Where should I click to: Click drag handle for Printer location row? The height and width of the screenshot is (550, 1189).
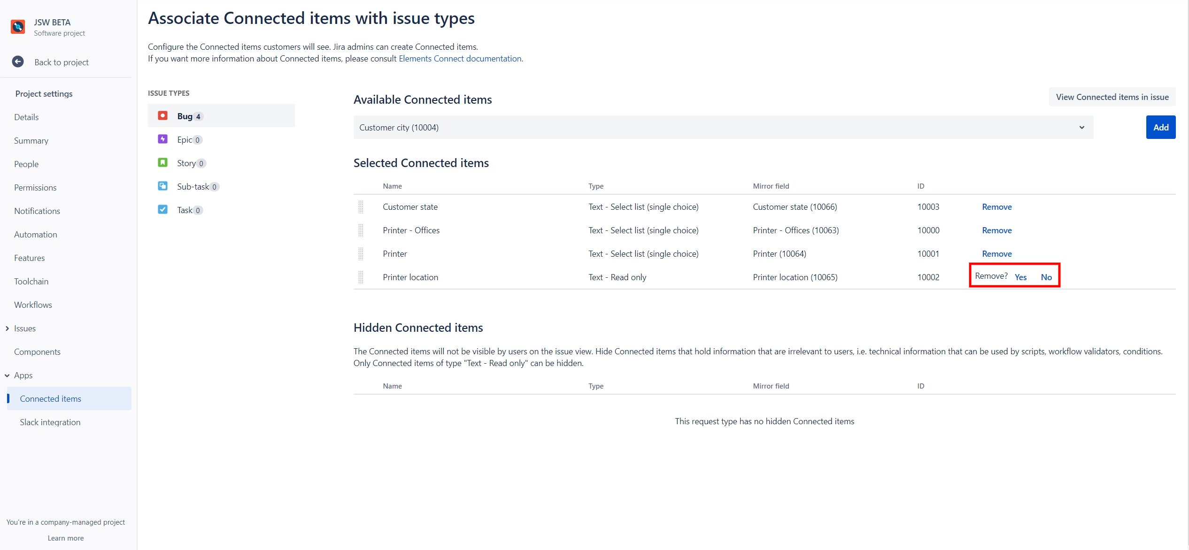[361, 277]
